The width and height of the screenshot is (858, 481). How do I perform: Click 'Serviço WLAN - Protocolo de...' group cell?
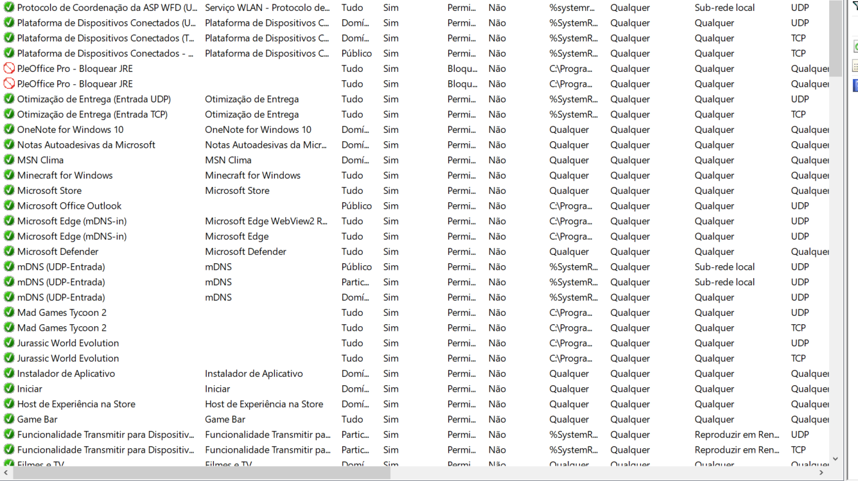coord(267,8)
